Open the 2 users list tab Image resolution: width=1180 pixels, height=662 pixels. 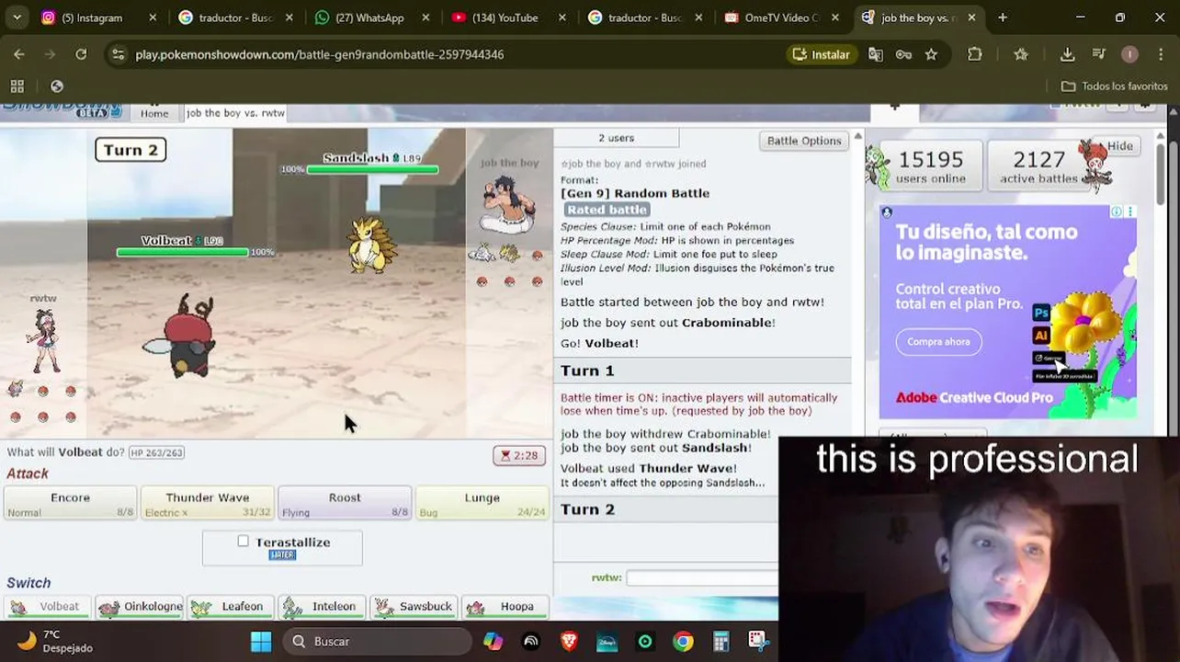[616, 138]
